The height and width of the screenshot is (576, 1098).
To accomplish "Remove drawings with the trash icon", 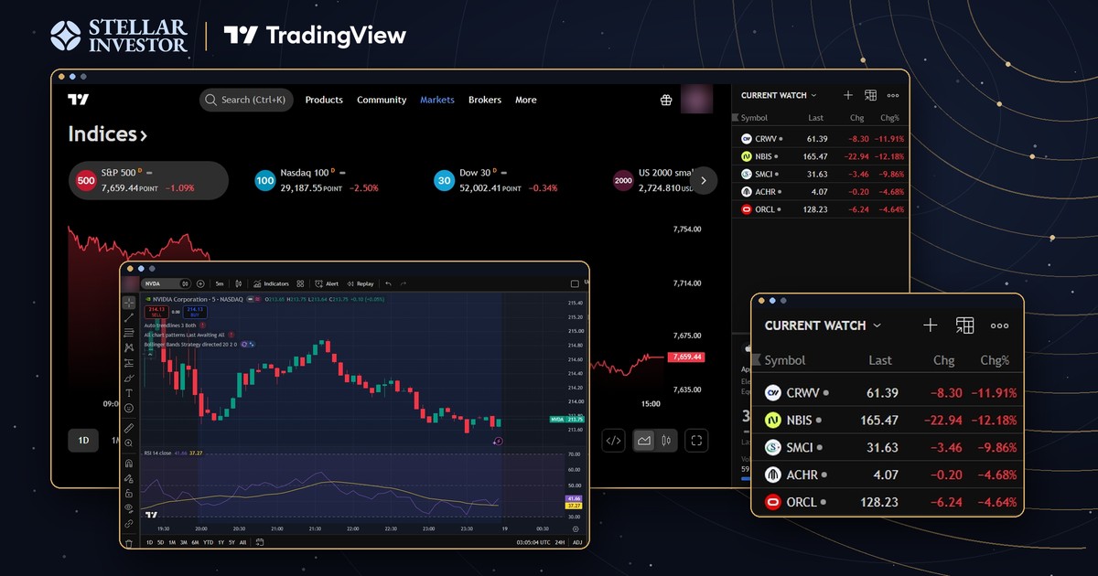I will (x=129, y=543).
